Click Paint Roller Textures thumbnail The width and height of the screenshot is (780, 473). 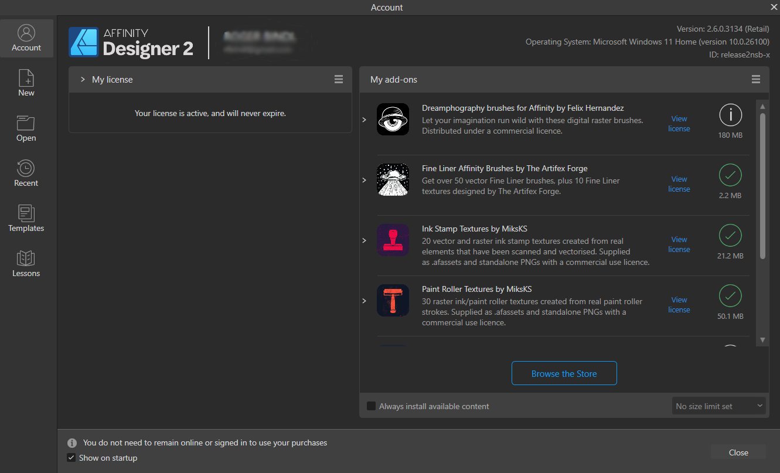click(393, 301)
